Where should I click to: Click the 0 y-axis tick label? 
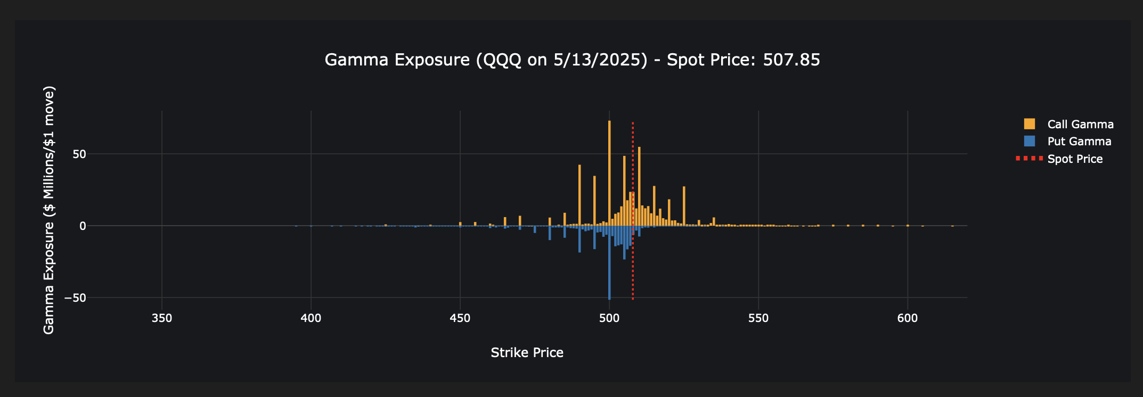83,226
